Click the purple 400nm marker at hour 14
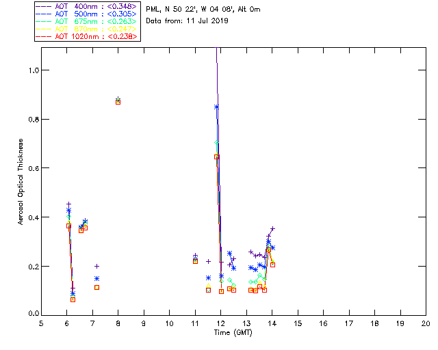 [x=273, y=228]
